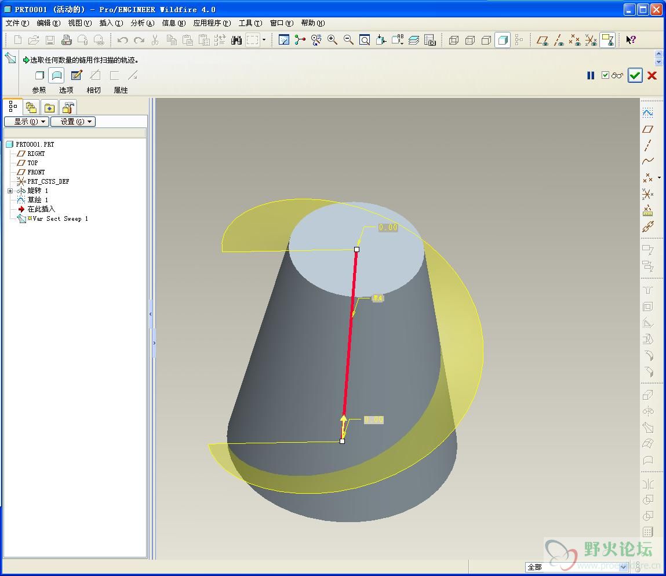666x576 pixels.
Task: Click the binoculars Find icon
Action: (x=236, y=41)
